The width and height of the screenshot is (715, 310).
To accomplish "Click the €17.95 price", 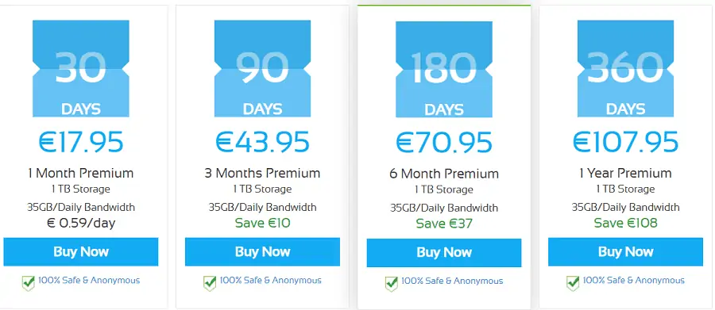I will click(81, 142).
